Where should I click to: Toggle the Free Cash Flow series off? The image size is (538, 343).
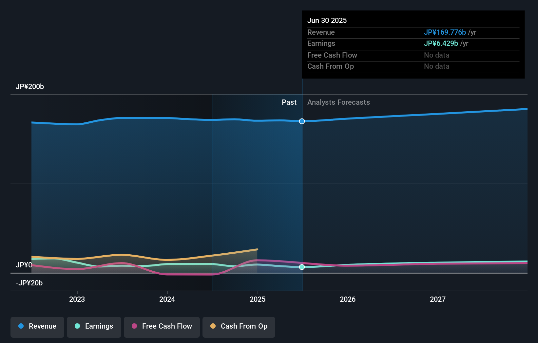pyautogui.click(x=162, y=327)
